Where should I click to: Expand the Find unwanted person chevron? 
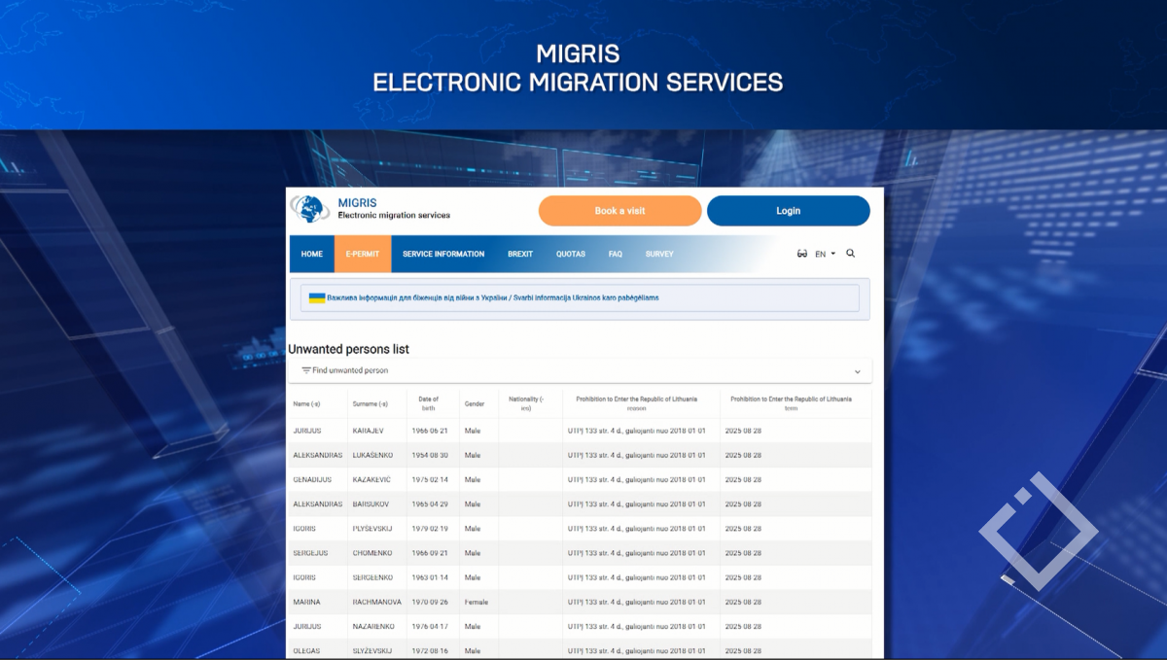857,371
